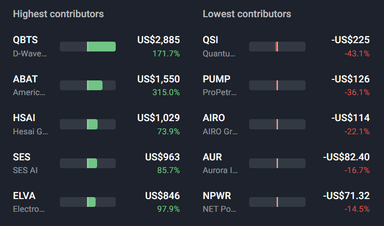Open HSAI Hesai holding entry
The width and height of the screenshot is (384, 226).
pyautogui.click(x=24, y=118)
